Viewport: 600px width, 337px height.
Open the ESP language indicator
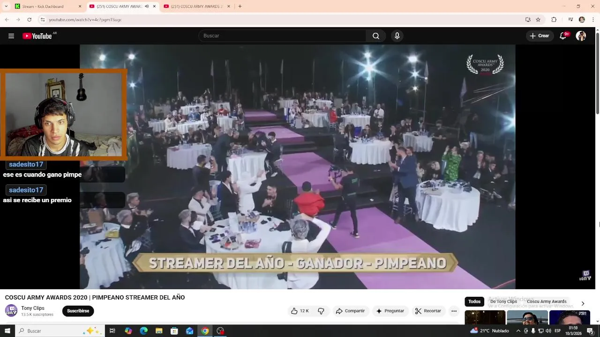point(558,331)
